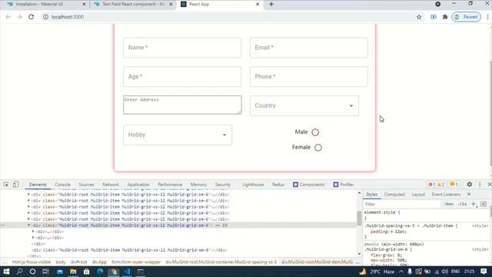Image resolution: width=492 pixels, height=277 pixels.
Task: Open the Chrome extensions puzzle icon
Action: [x=445, y=17]
